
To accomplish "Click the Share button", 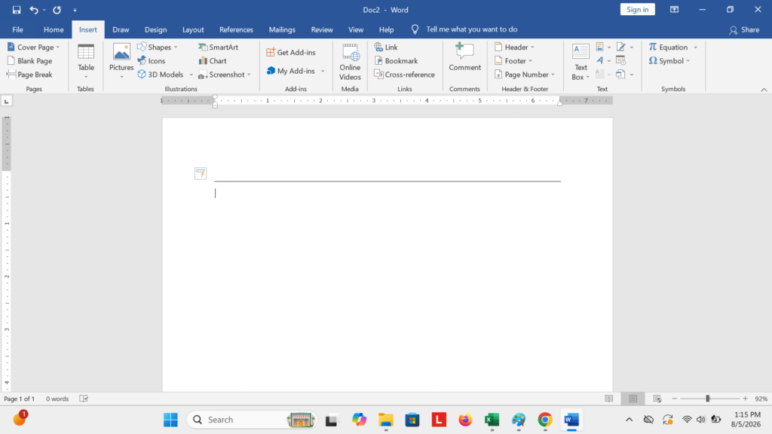I will (744, 29).
